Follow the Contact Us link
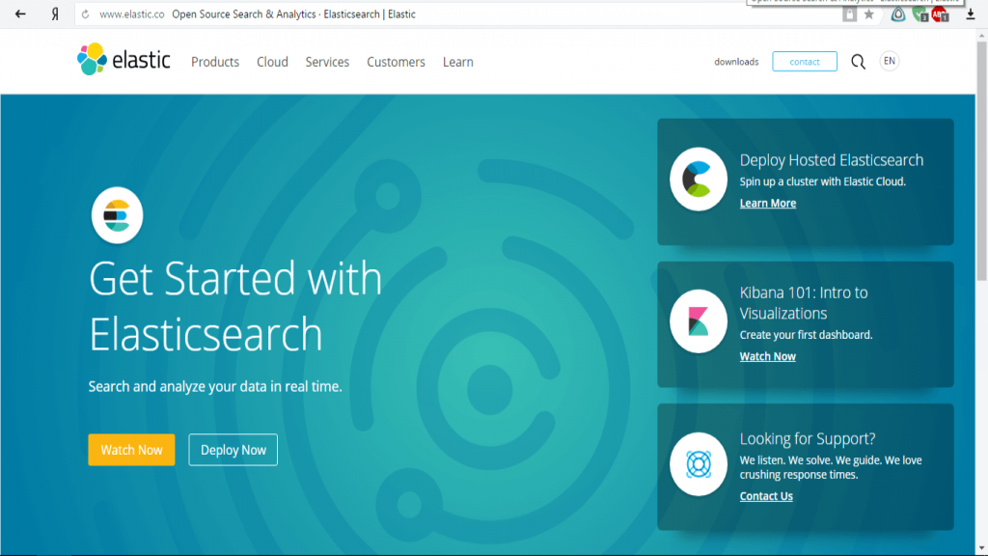This screenshot has height=556, width=988. pyautogui.click(x=766, y=496)
